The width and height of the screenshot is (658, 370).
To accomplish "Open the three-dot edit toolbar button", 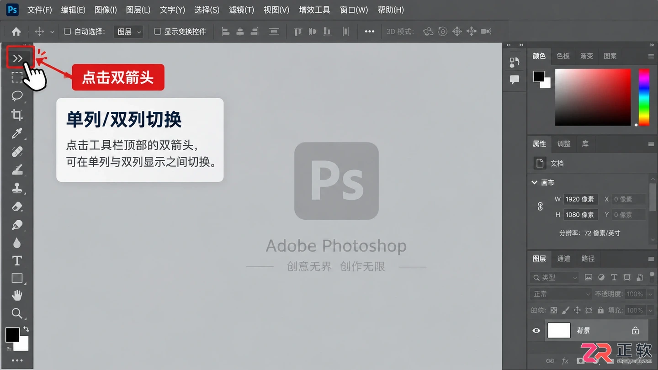I will click(17, 360).
